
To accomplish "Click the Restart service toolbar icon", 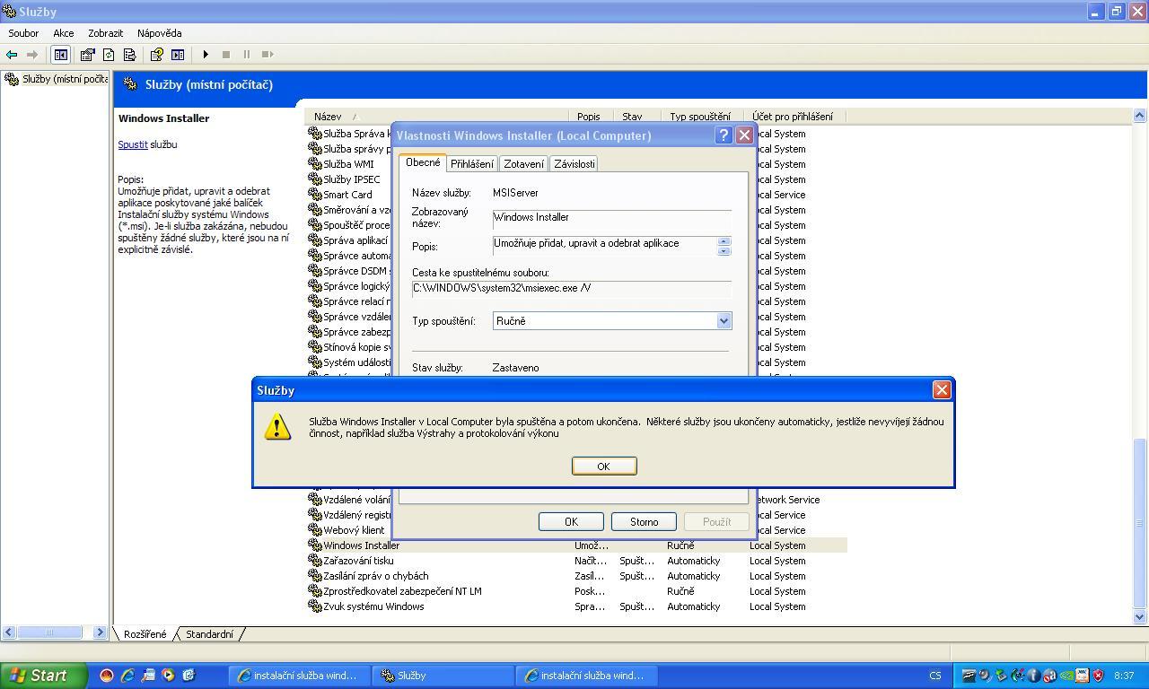I will tap(268, 55).
